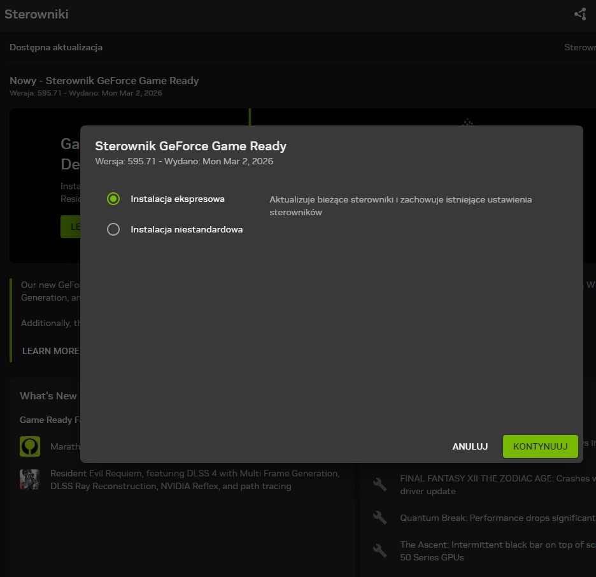Click wrench icon beside The Ascent
Screen dimensions: 596x577
380,550
